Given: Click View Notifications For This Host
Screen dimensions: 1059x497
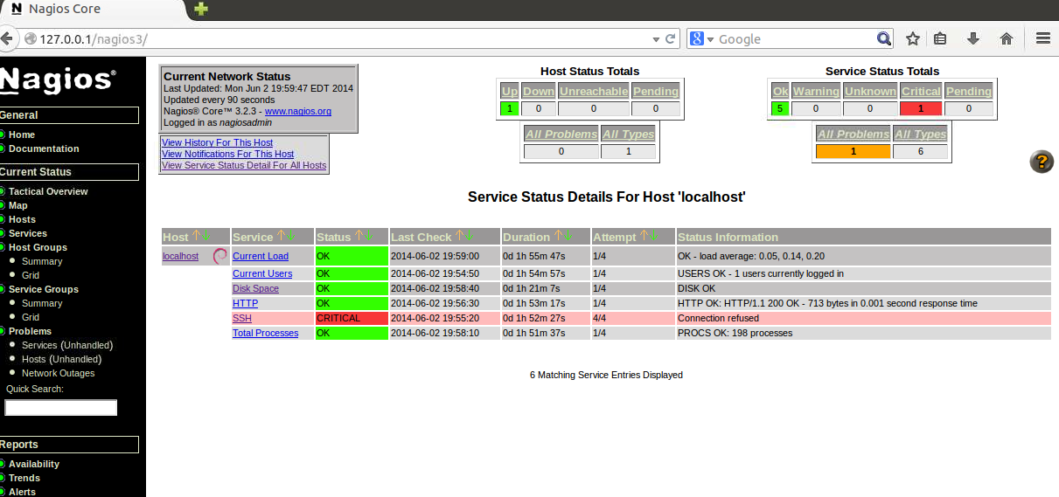Looking at the screenshot, I should (227, 154).
